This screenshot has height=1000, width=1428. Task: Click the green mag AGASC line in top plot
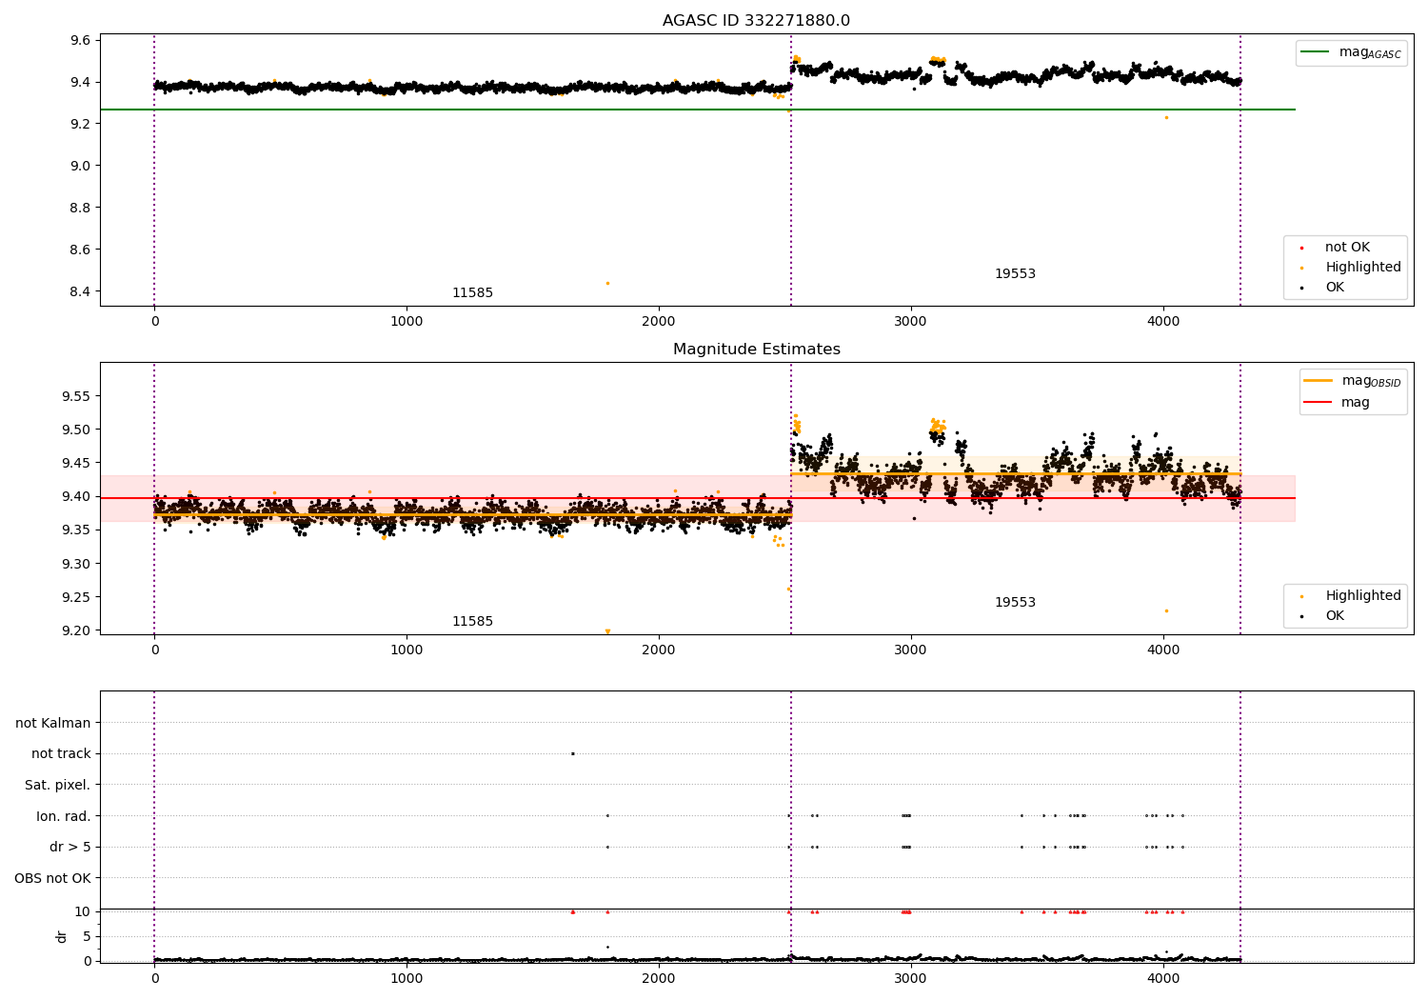coord(697,110)
